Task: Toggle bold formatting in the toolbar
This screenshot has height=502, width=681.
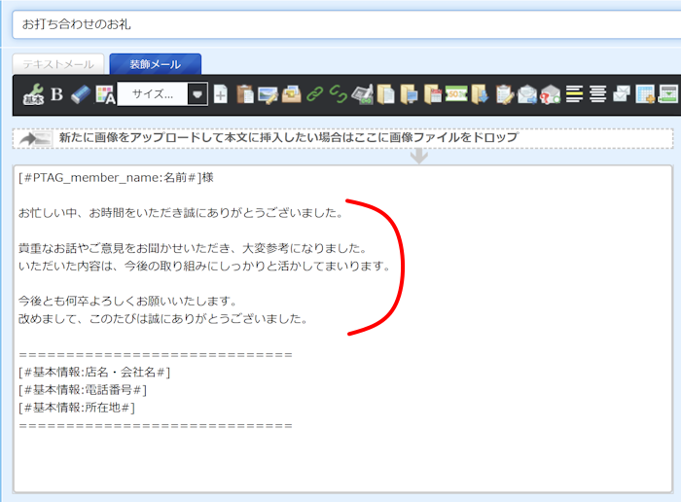Action: click(56, 94)
